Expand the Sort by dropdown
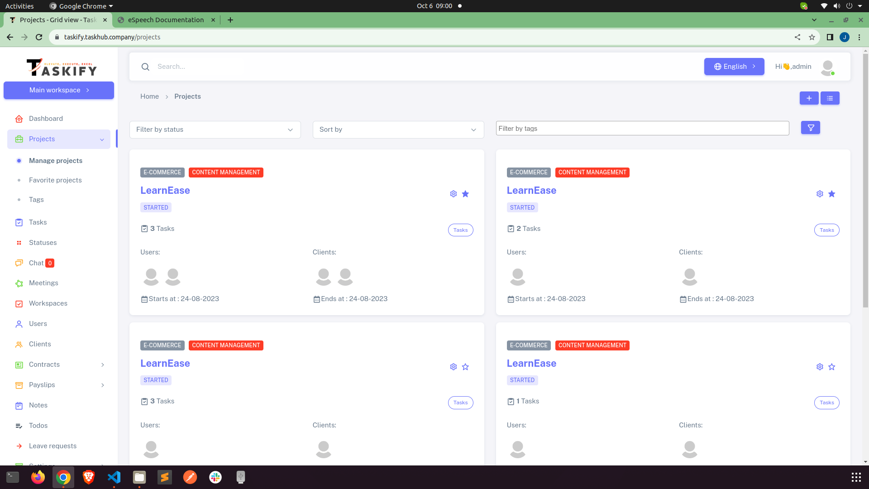The width and height of the screenshot is (869, 489). (398, 129)
